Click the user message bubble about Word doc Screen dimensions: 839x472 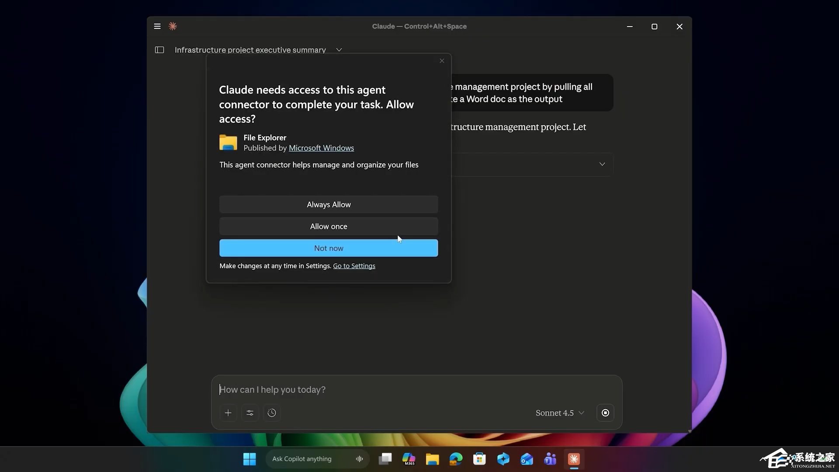(531, 93)
